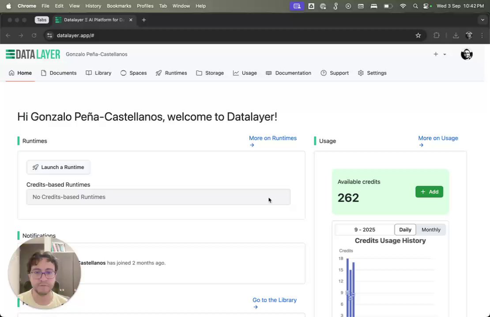Expand the dropdown caret beside the plus

(445, 55)
